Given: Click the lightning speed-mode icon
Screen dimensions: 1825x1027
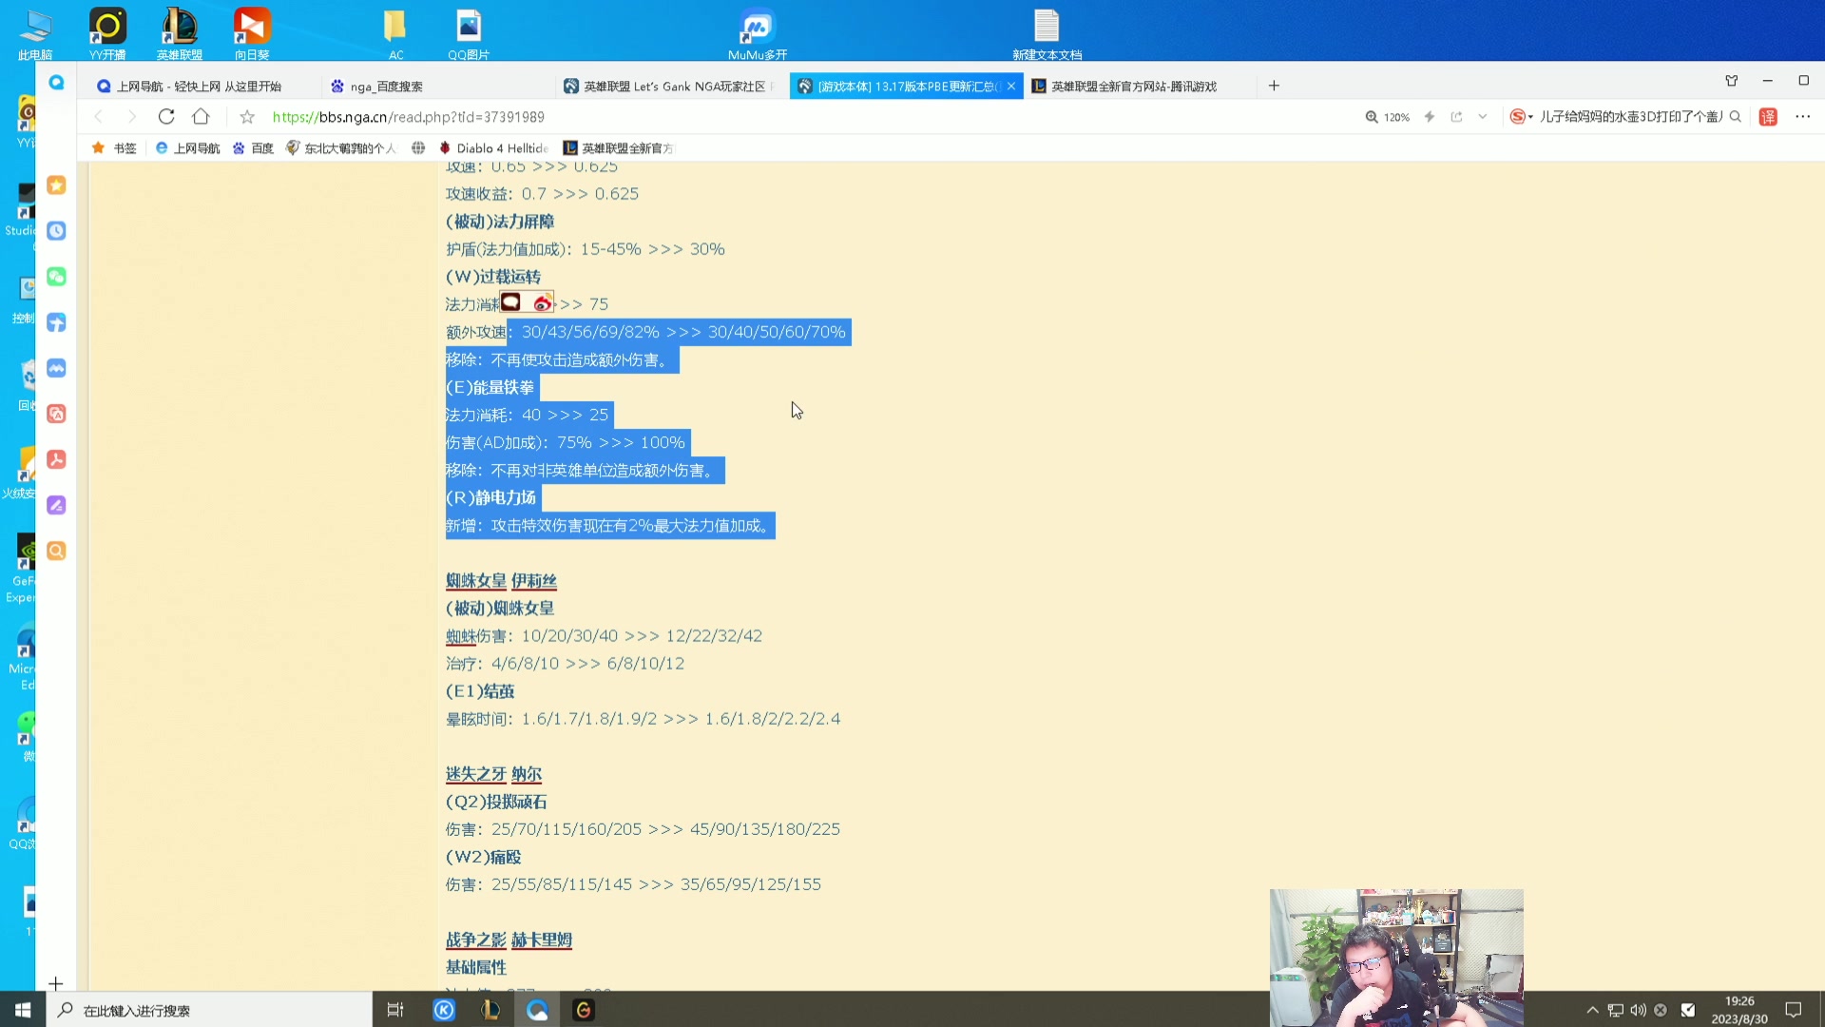Looking at the screenshot, I should [x=1429, y=117].
